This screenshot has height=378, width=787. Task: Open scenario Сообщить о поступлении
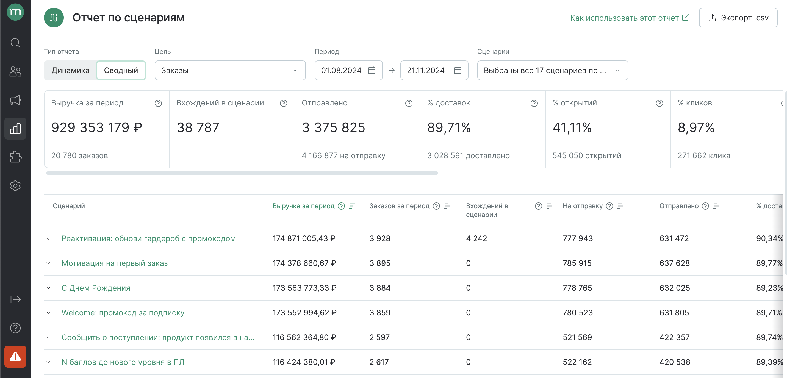[158, 337]
